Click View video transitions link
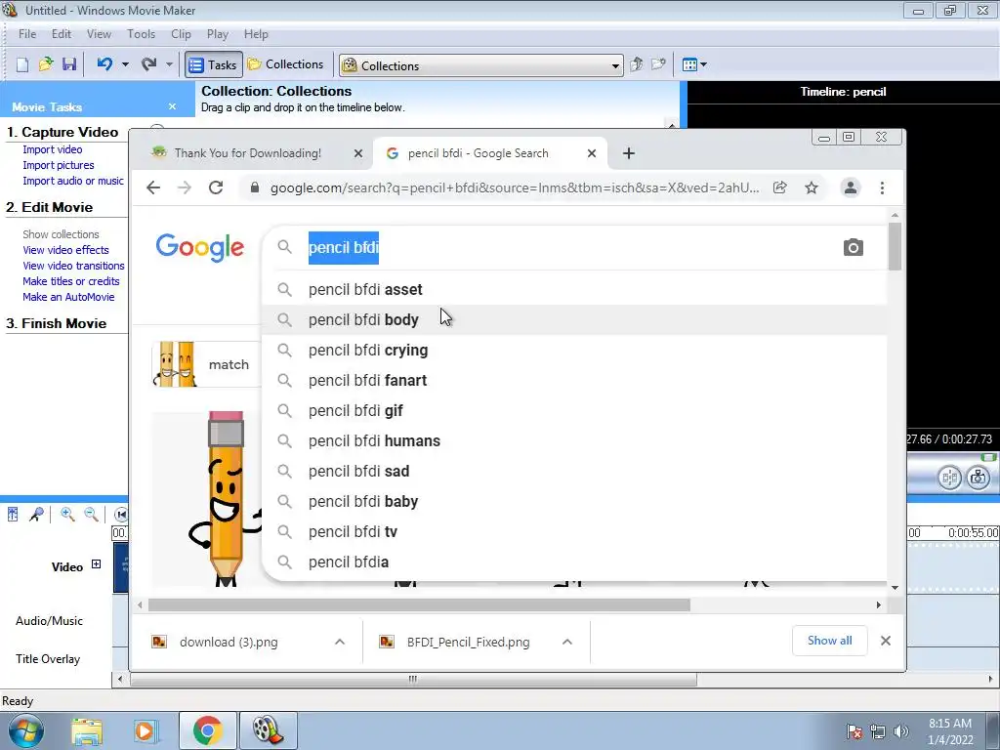Image resolution: width=1000 pixels, height=750 pixels. click(73, 266)
